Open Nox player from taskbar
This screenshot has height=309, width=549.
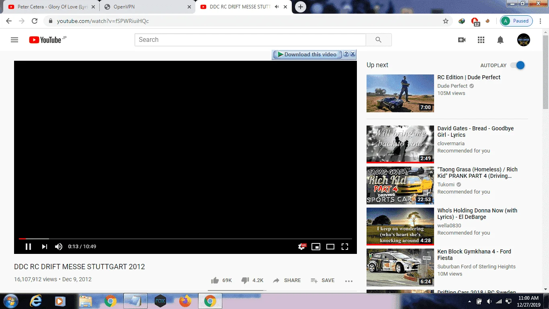pyautogui.click(x=160, y=301)
